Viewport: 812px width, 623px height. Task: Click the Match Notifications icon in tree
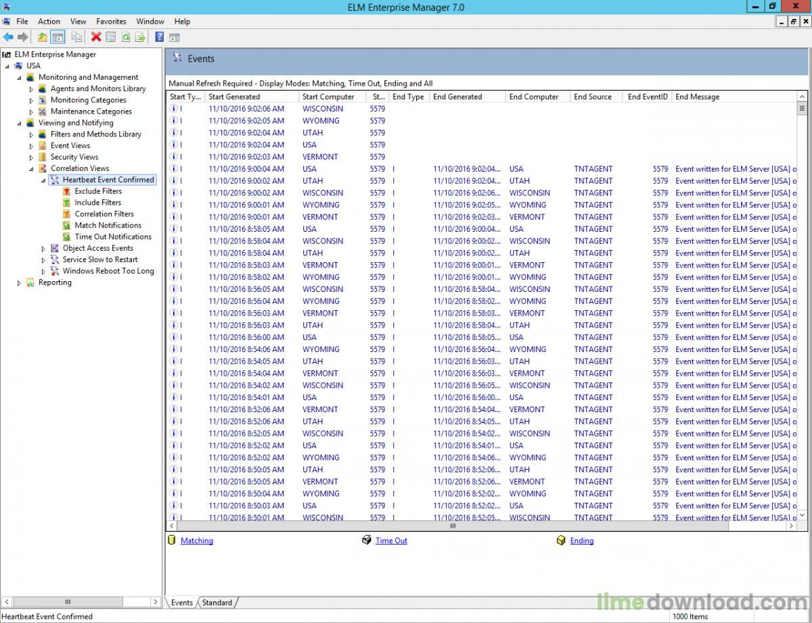[67, 226]
